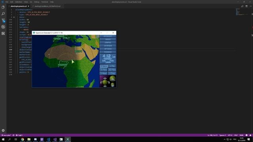Viewport: 253px width, 142px height.
Task: Open the Search view in the activity bar
Action: click(x=3, y=14)
